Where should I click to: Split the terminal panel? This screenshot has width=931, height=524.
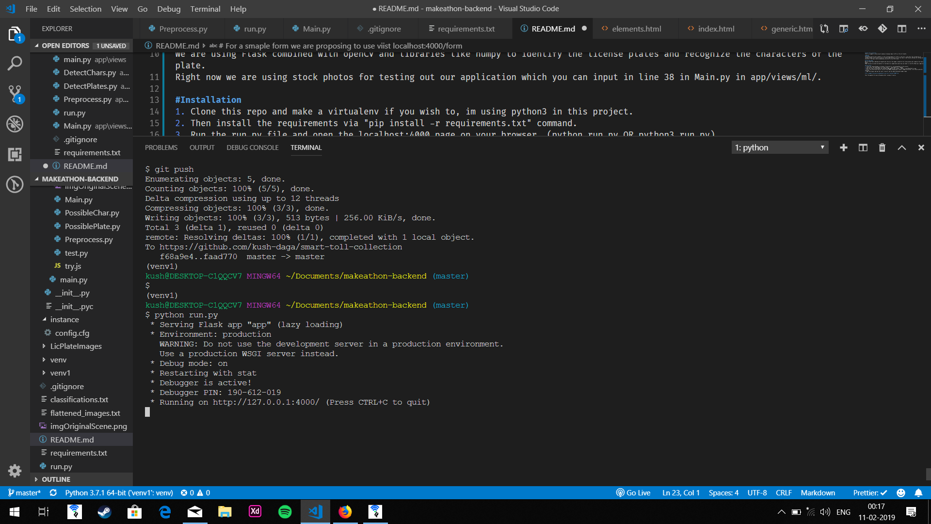[x=863, y=147]
